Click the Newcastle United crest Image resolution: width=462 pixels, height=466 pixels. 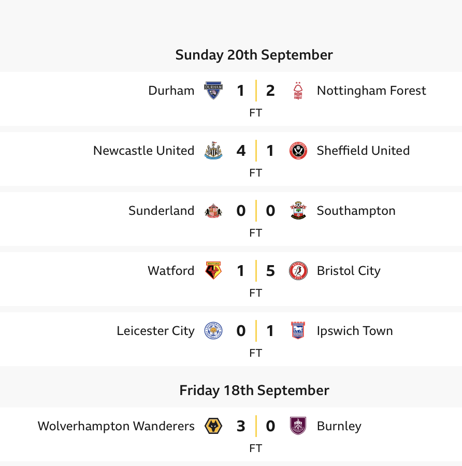click(213, 150)
